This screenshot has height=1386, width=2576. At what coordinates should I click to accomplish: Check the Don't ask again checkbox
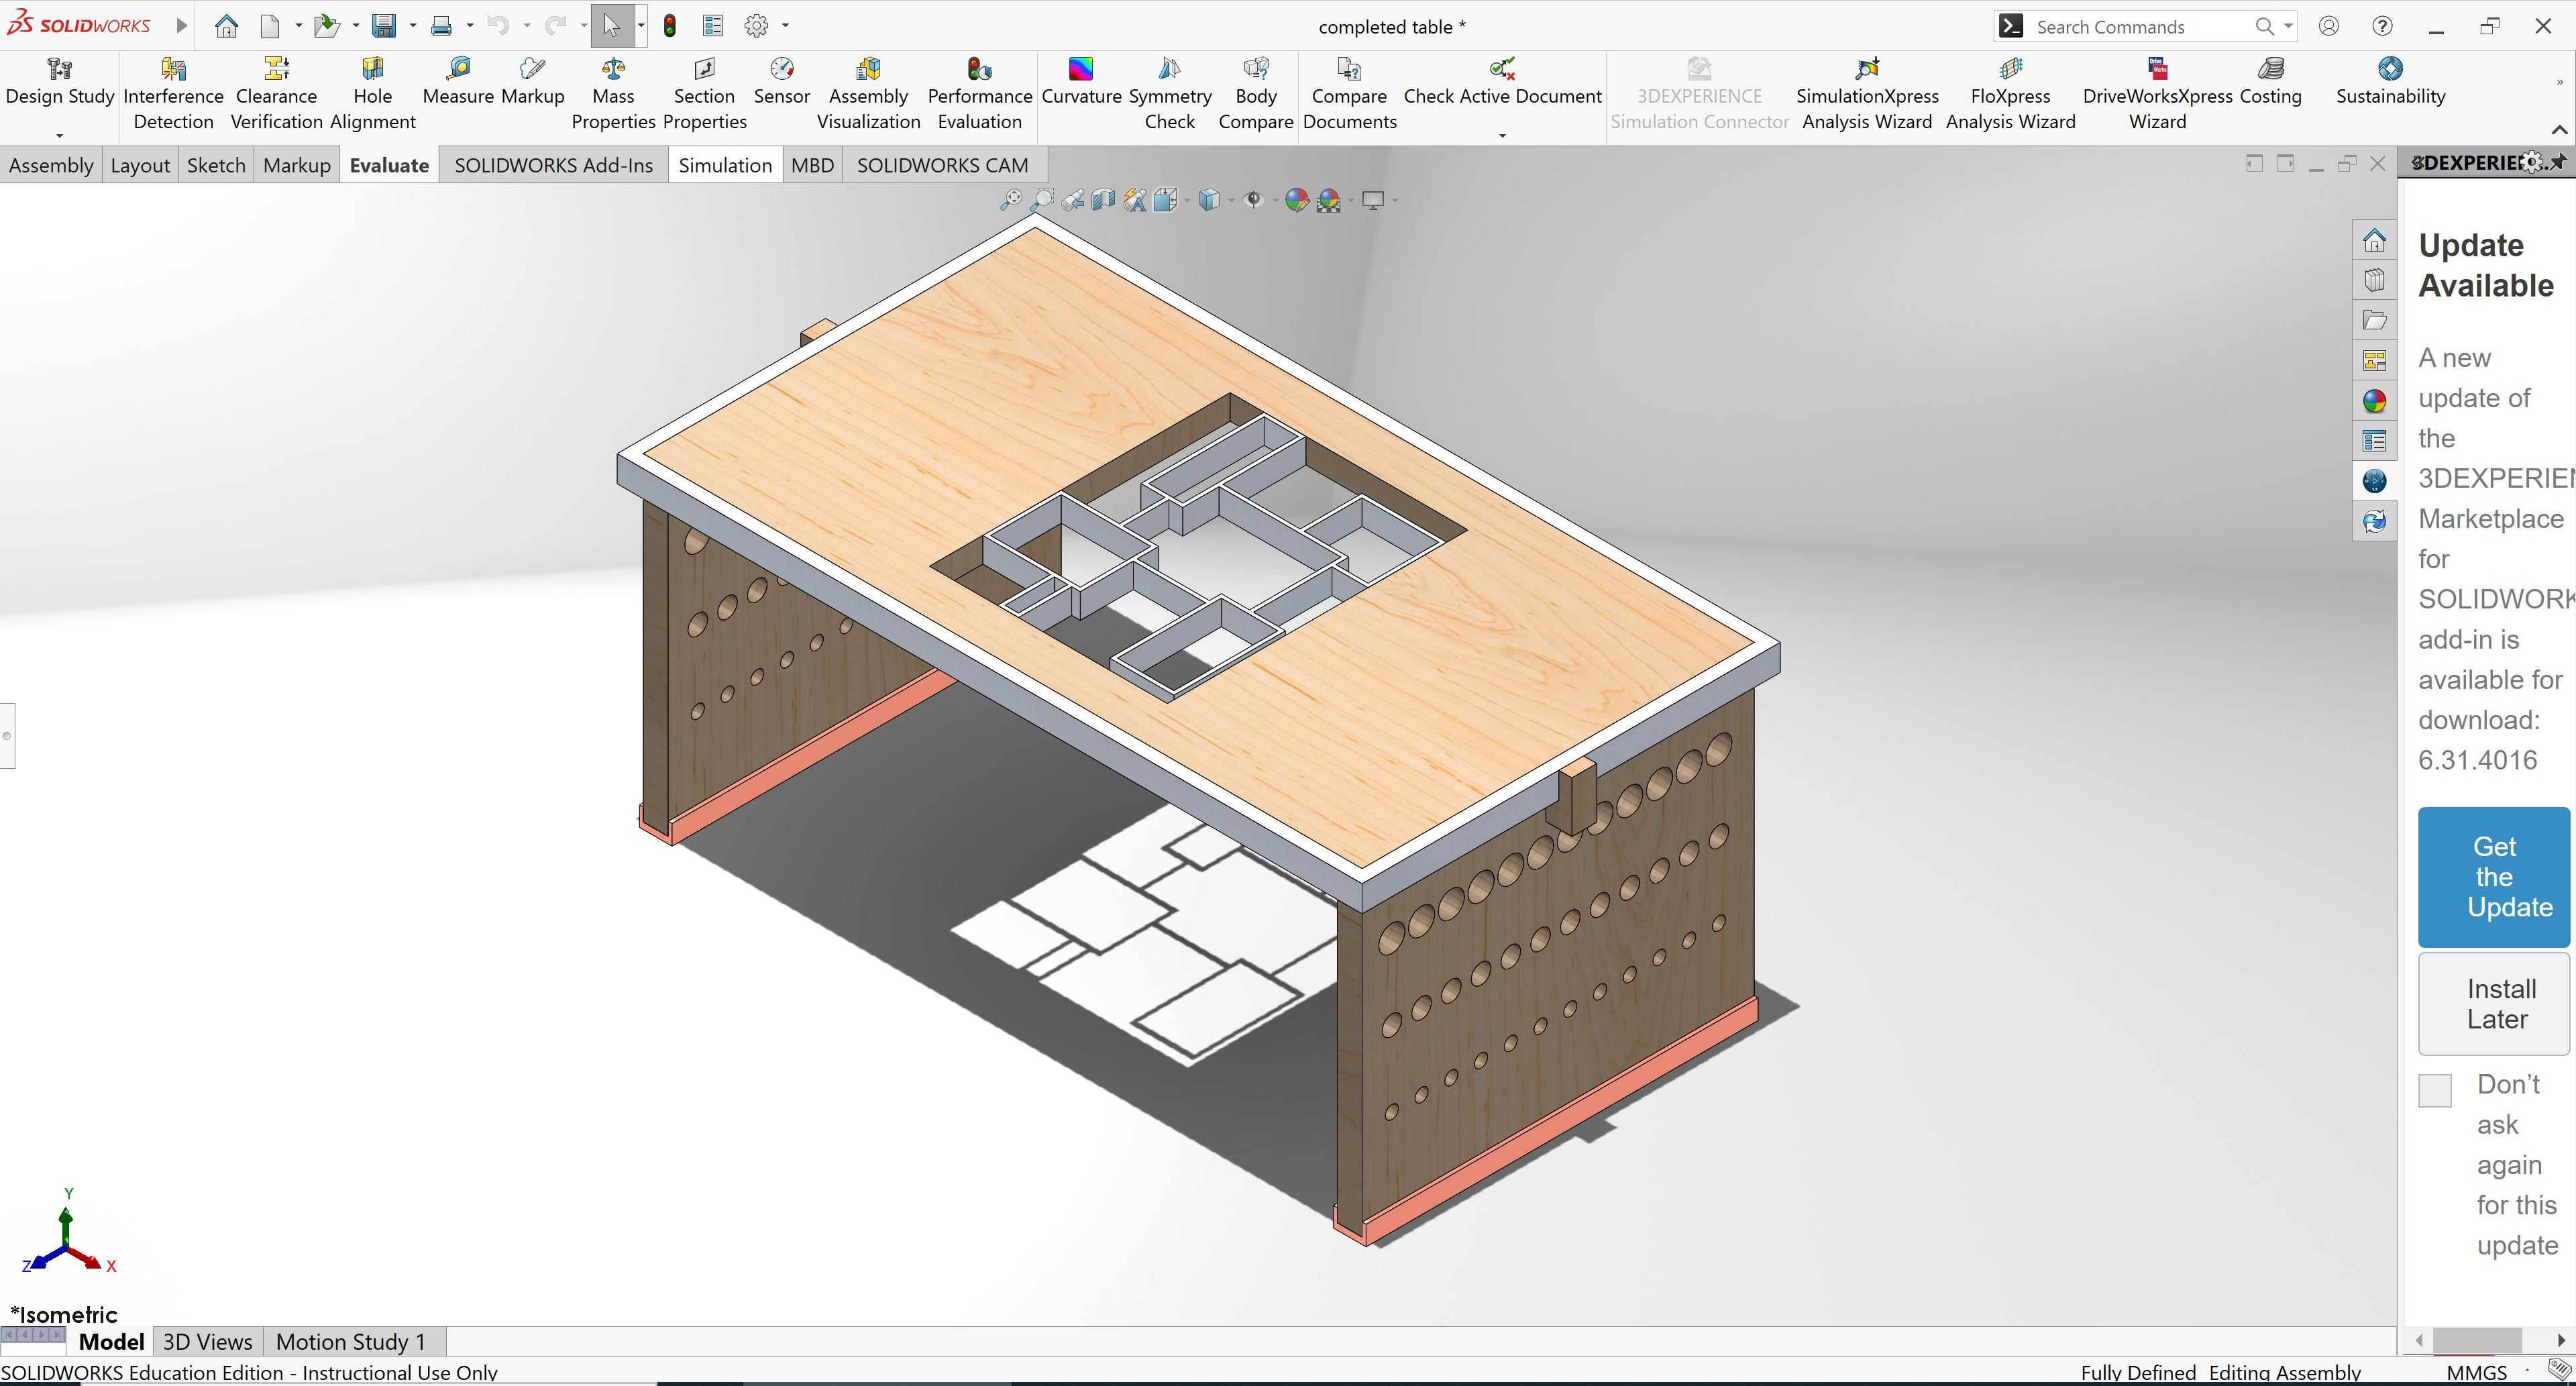[x=2435, y=1090]
